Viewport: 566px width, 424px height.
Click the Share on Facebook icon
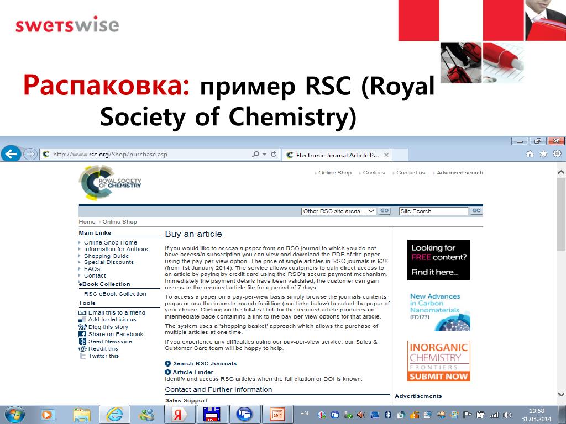[82, 334]
